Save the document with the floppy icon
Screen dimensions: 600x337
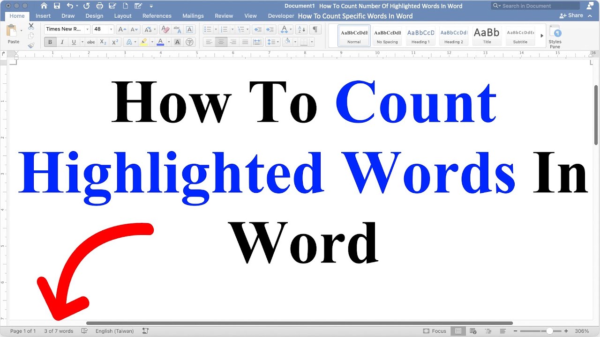[x=57, y=6]
